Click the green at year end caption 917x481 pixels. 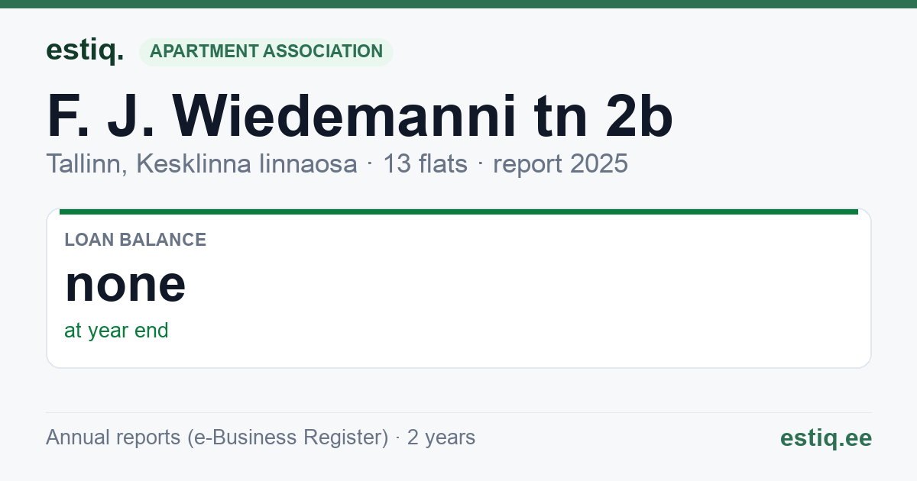click(x=116, y=331)
